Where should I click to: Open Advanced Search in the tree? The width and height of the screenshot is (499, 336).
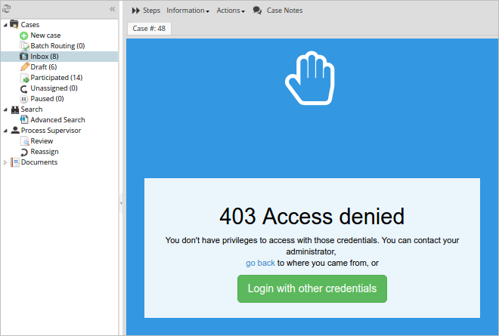point(57,120)
